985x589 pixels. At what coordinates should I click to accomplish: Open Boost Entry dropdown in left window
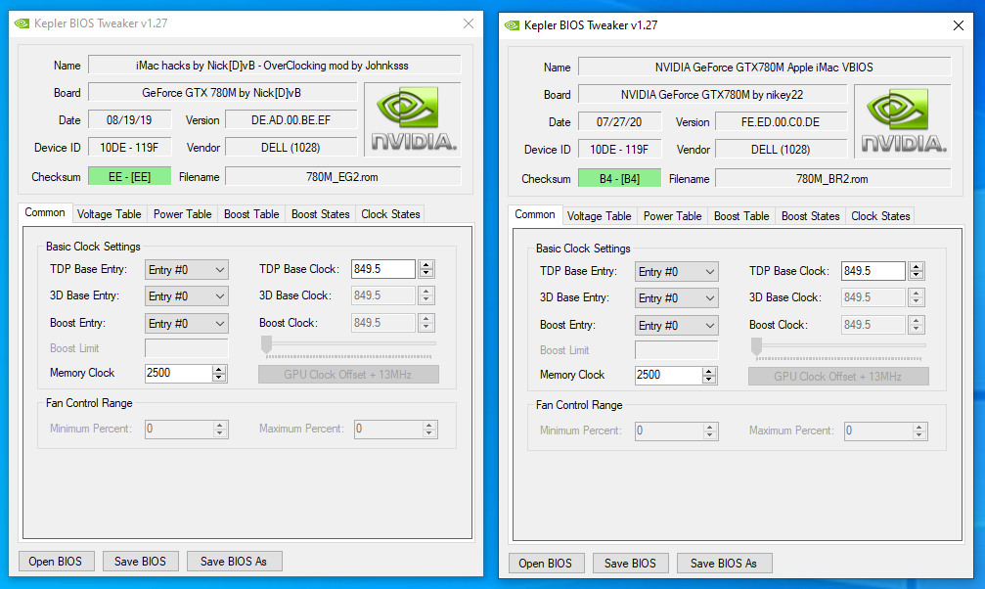pyautogui.click(x=187, y=324)
